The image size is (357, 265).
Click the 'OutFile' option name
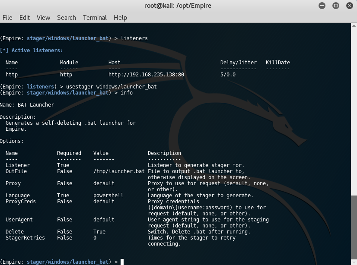[x=16, y=171]
